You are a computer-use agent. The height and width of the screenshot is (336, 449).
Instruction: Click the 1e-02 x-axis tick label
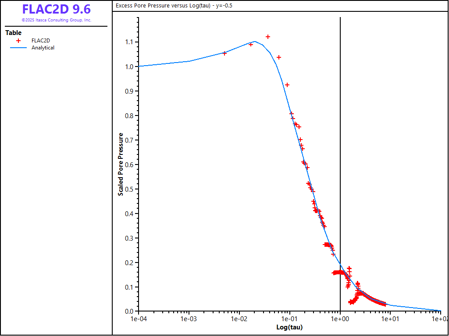239,319
